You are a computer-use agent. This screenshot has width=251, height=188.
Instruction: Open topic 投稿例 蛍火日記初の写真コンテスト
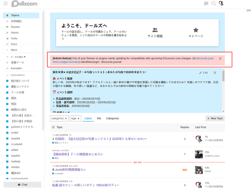pos(101,139)
